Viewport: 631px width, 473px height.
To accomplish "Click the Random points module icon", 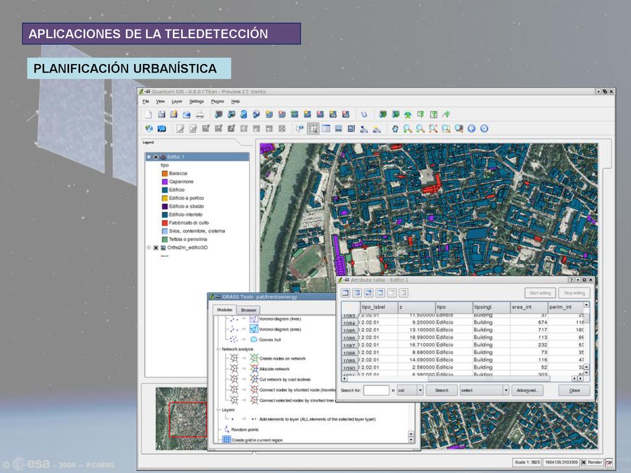I will 226,429.
